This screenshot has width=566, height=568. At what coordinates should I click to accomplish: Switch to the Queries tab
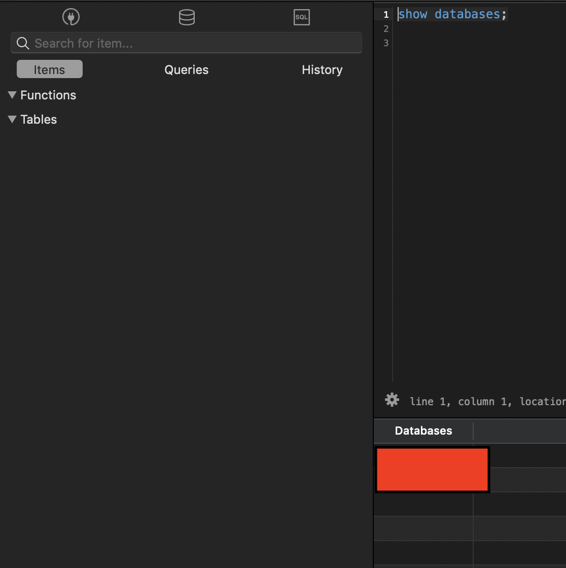pos(186,69)
